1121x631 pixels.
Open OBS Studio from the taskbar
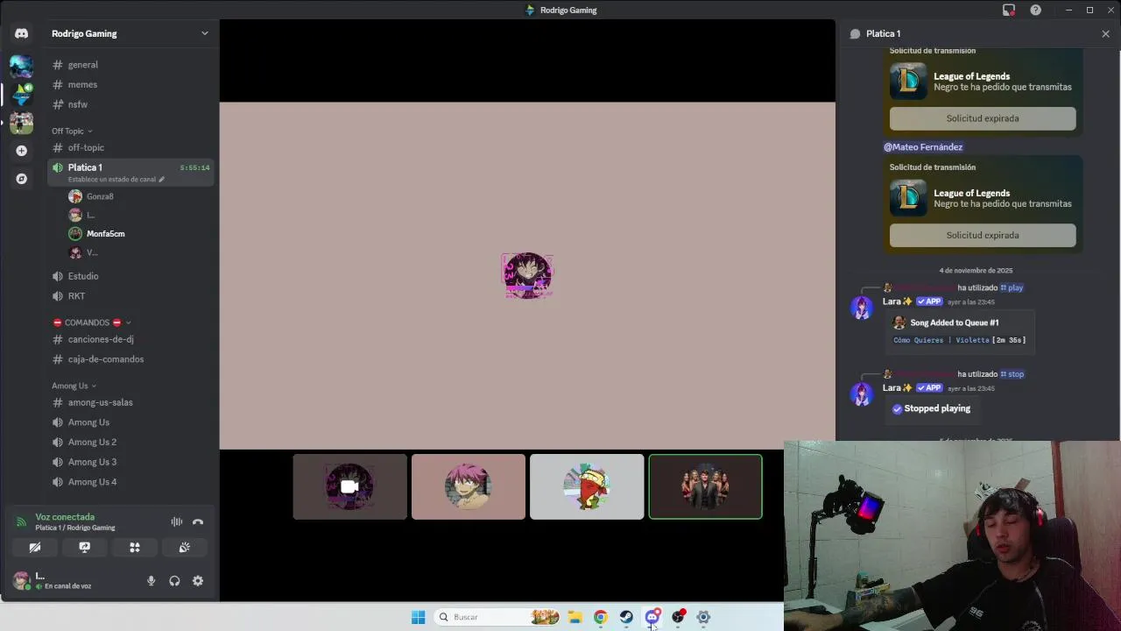click(x=678, y=617)
